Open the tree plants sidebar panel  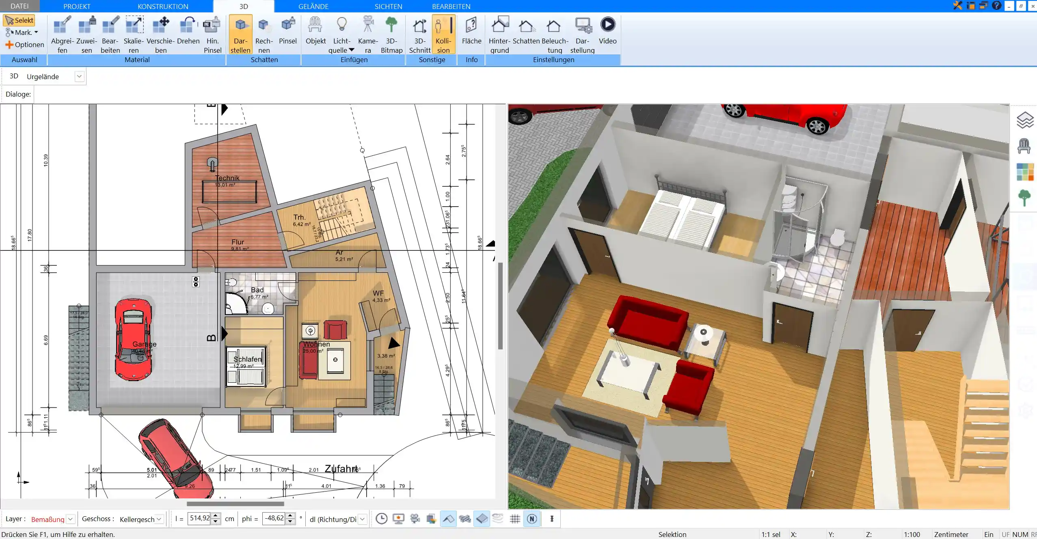[1024, 198]
